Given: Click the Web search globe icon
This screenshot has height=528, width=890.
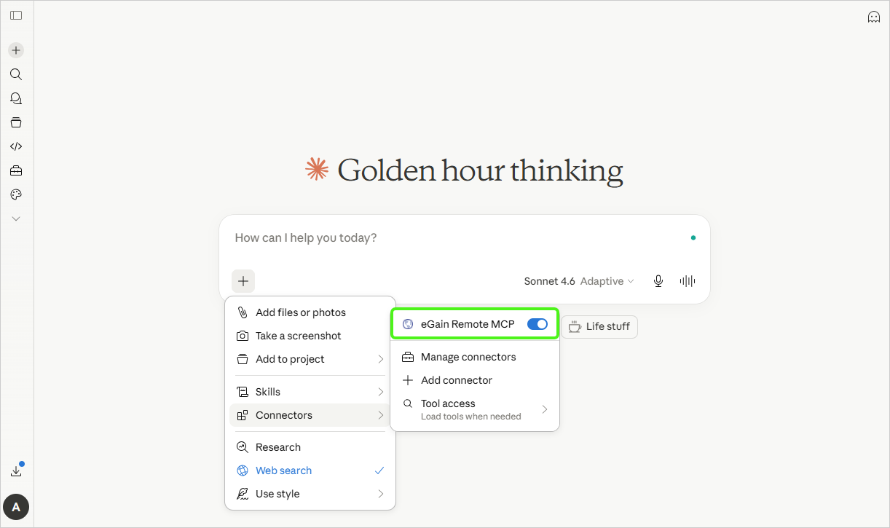Looking at the screenshot, I should [243, 470].
